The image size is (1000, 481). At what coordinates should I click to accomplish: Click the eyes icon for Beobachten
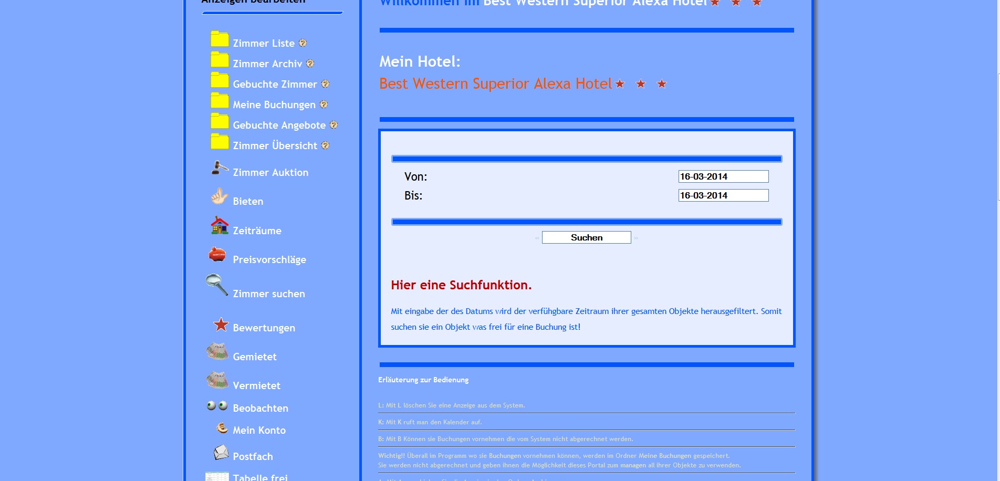pyautogui.click(x=217, y=405)
